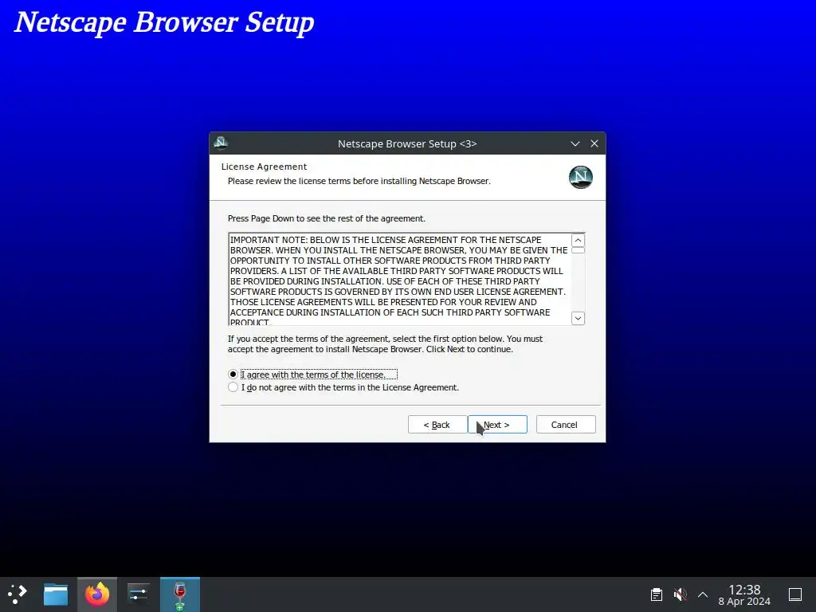This screenshot has height=612, width=816.
Task: Go back with the Back button
Action: point(437,425)
